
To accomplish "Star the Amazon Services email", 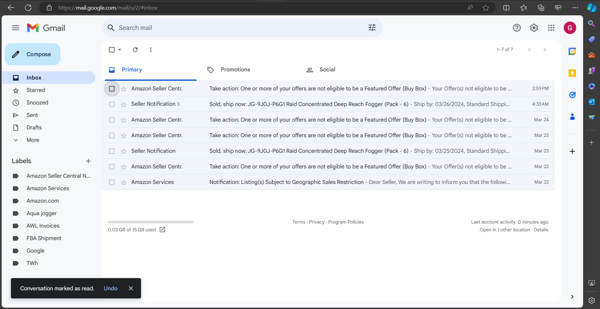I will pos(124,182).
